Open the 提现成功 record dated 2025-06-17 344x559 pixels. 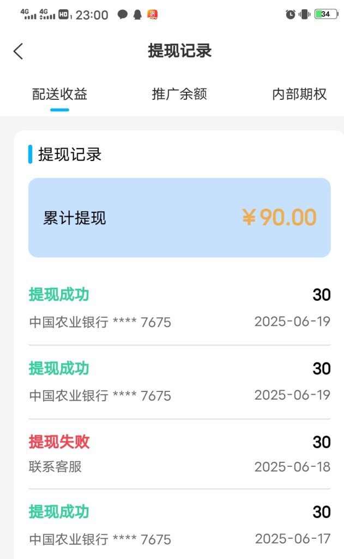[x=179, y=524]
